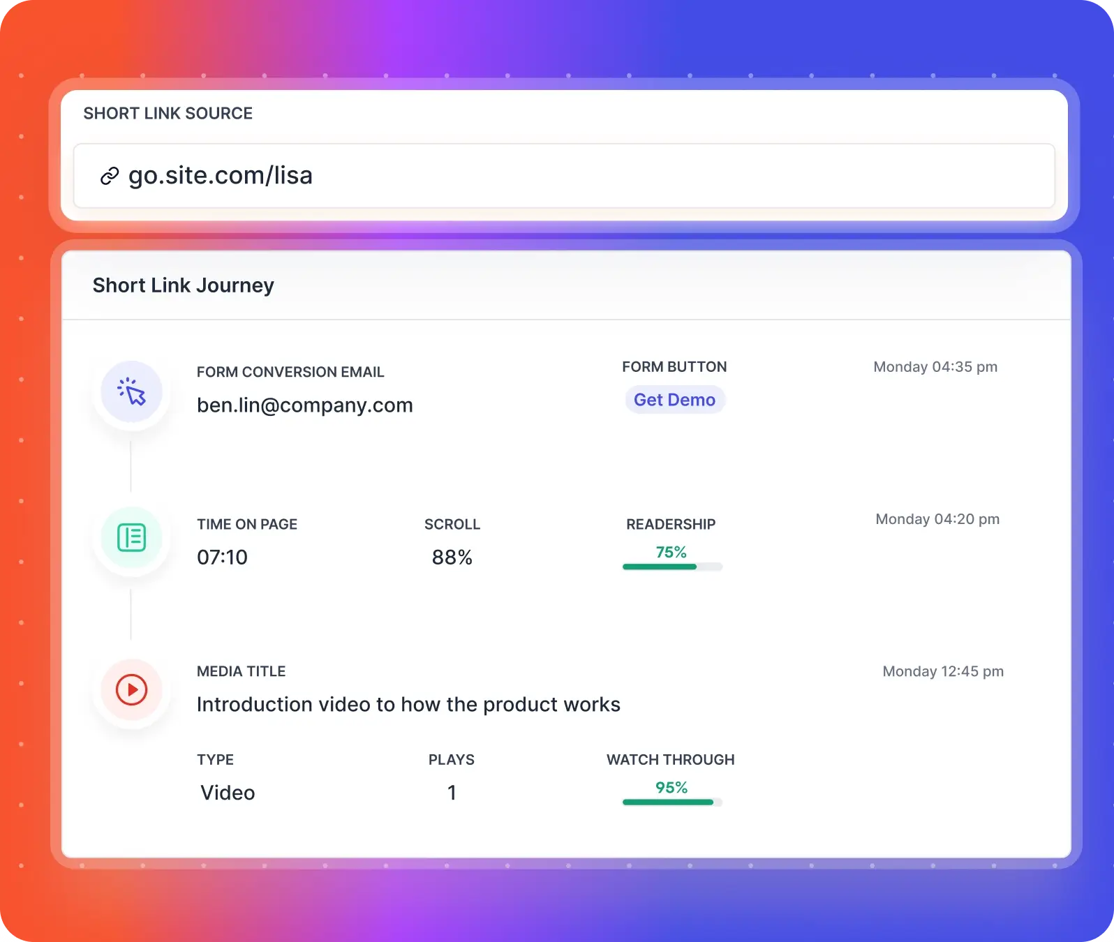Click the form conversion cursor icon
The width and height of the screenshot is (1114, 942).
131,391
